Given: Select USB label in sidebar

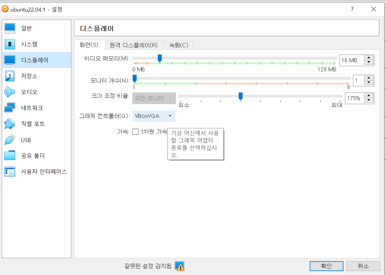Looking at the screenshot, I should pyautogui.click(x=26, y=140).
